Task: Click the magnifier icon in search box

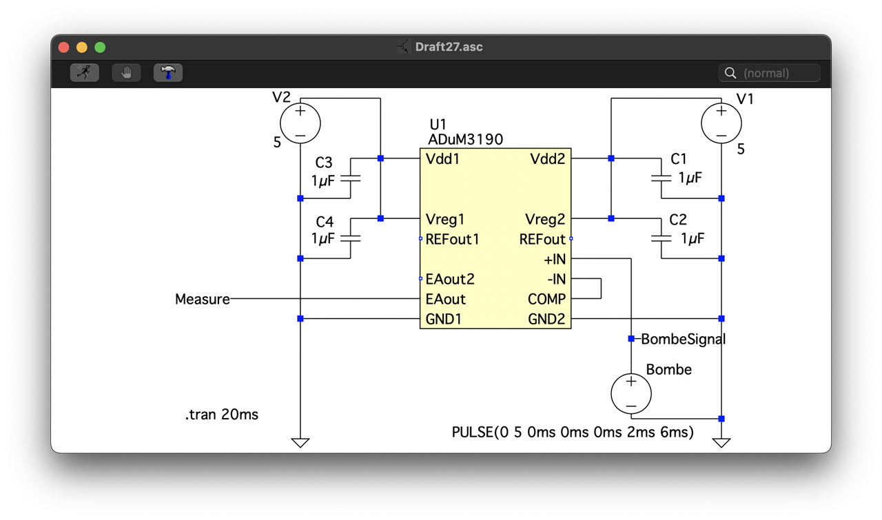Action: [x=730, y=73]
